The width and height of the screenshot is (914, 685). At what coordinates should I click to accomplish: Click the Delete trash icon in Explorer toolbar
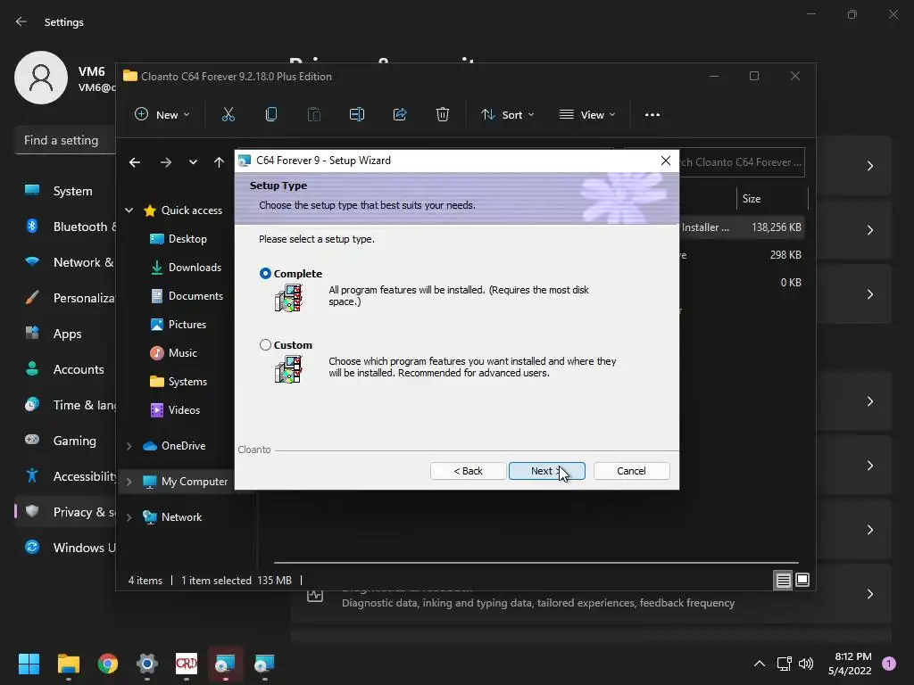click(x=443, y=115)
